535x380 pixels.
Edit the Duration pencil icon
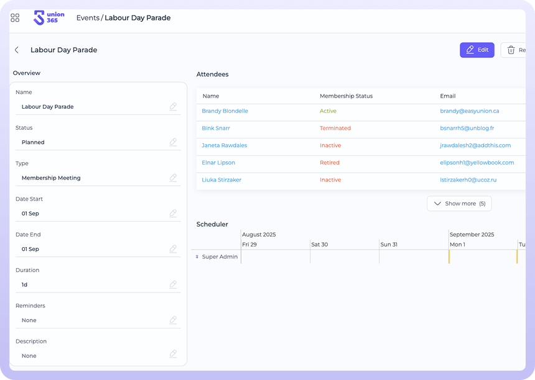[173, 284]
